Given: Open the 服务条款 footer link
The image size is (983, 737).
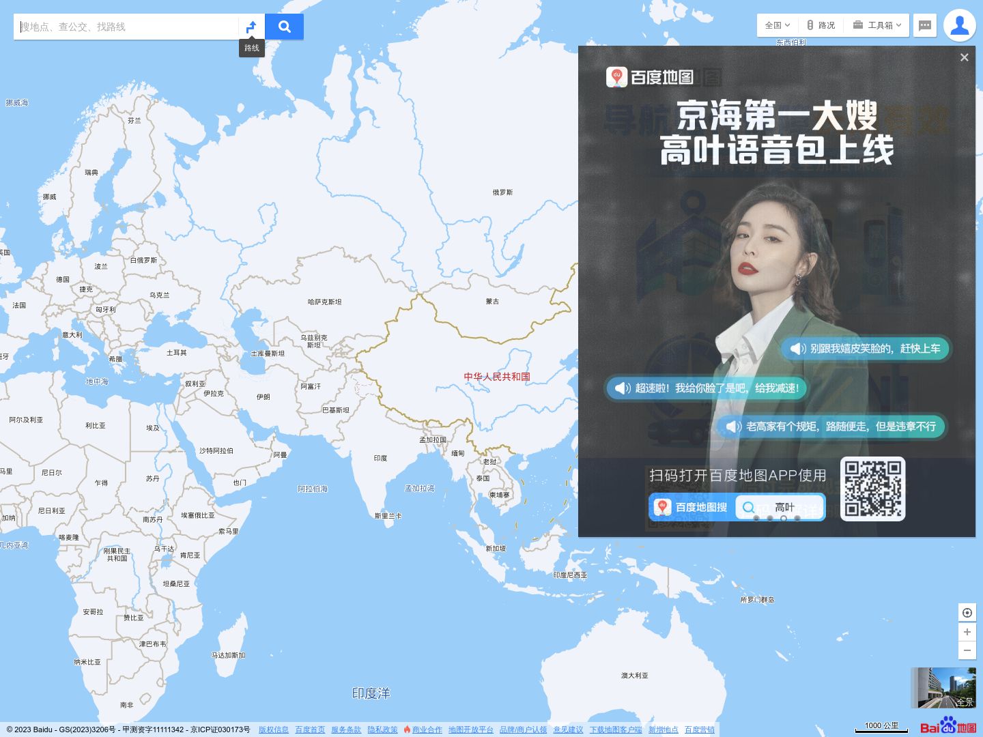Looking at the screenshot, I should click(346, 729).
